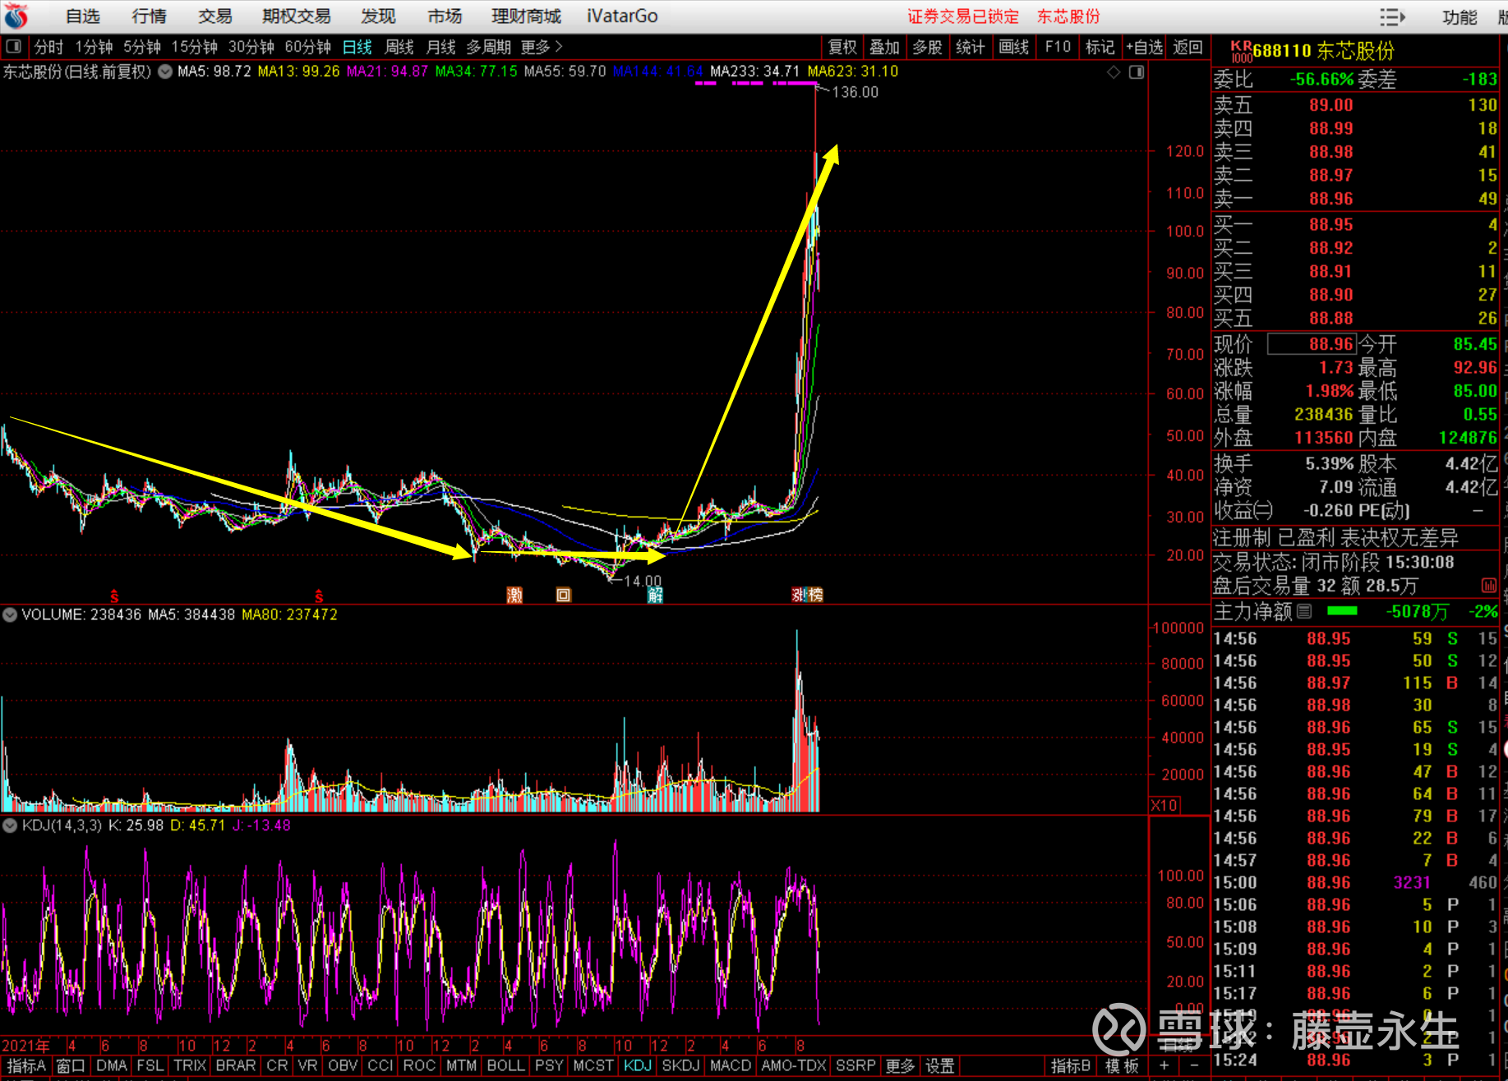The height and width of the screenshot is (1081, 1508).
Task: Click red icon beside 盘后交易量 amount
Action: pyautogui.click(x=1488, y=586)
